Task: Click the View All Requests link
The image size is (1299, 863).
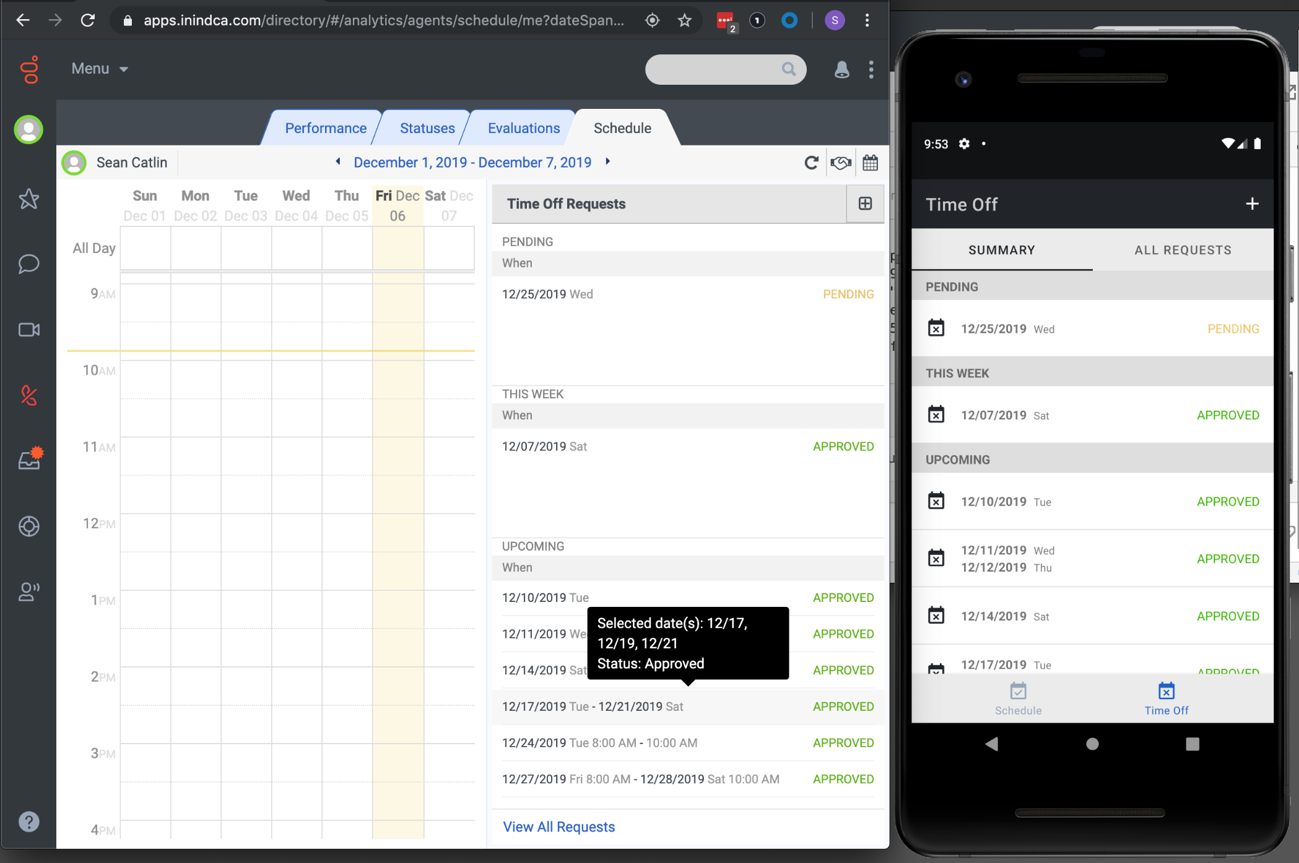Action: [558, 827]
